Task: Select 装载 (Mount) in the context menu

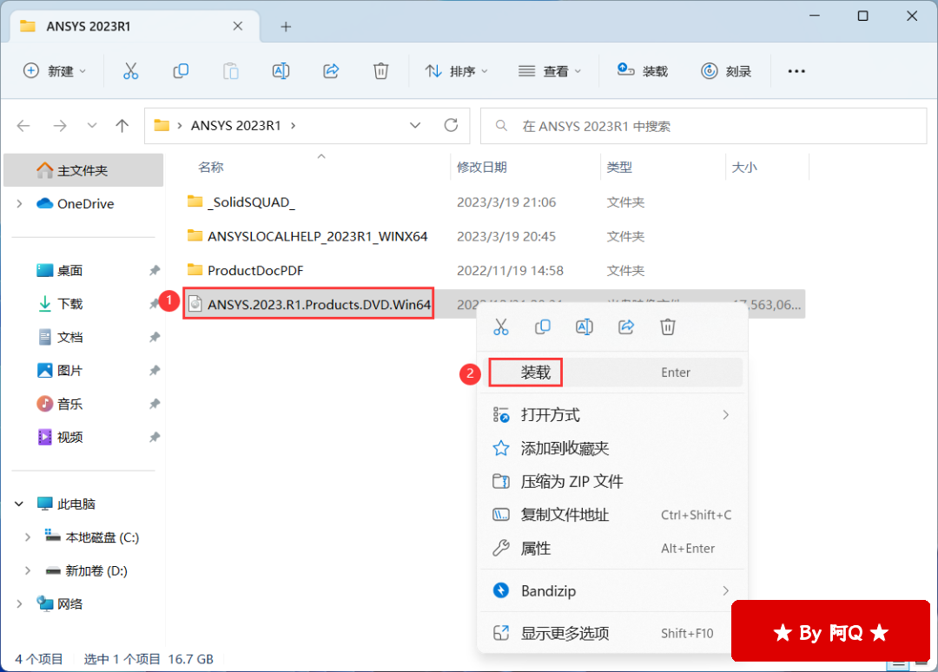Action: [x=536, y=372]
